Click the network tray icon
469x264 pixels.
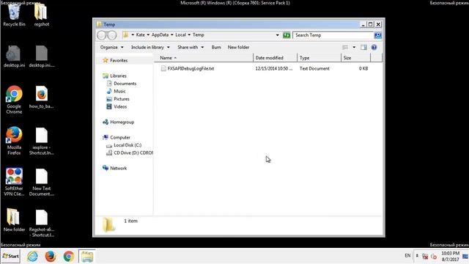click(425, 256)
